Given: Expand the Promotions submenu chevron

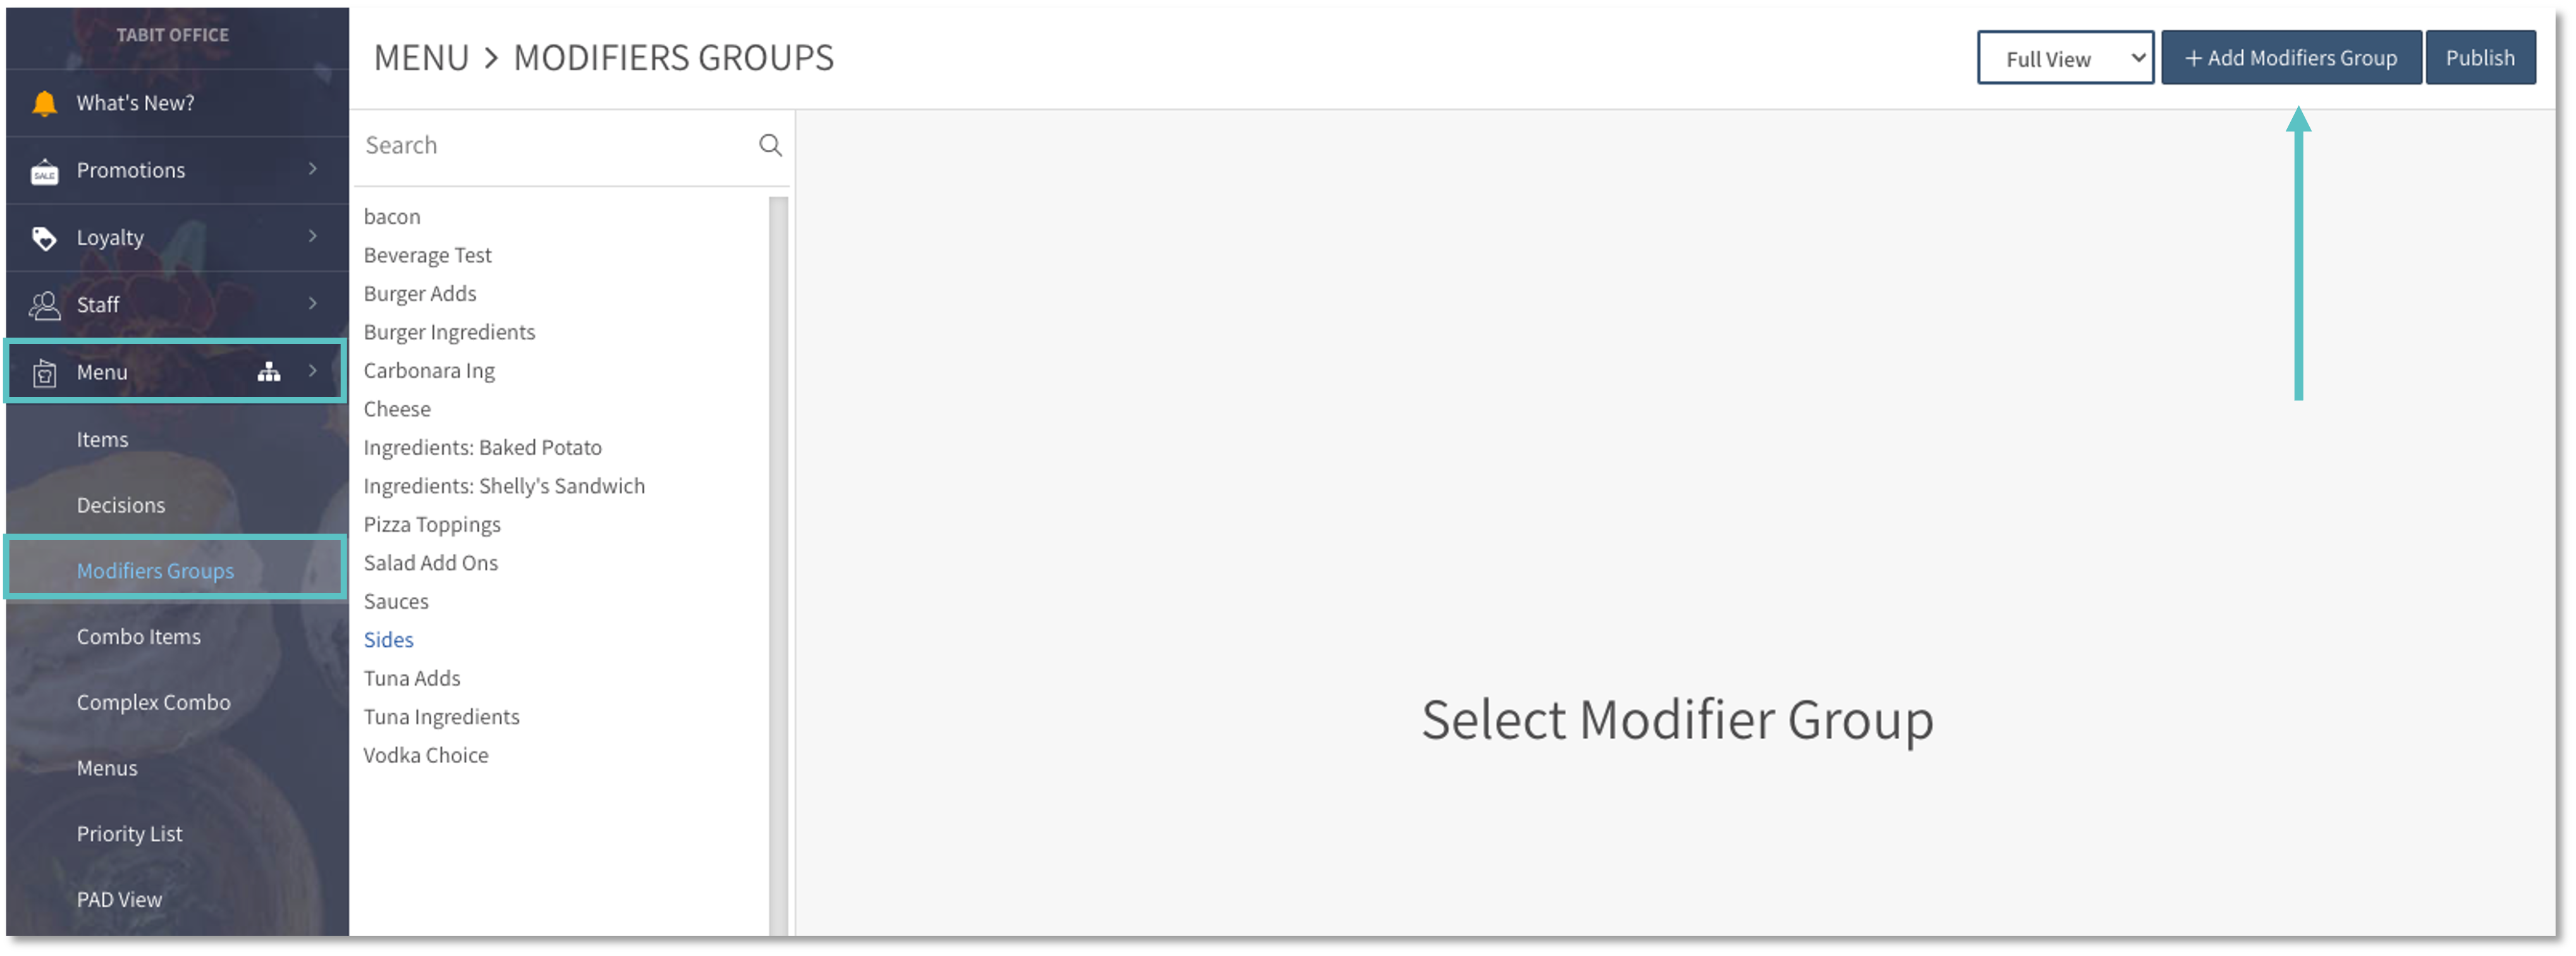Looking at the screenshot, I should click(313, 169).
